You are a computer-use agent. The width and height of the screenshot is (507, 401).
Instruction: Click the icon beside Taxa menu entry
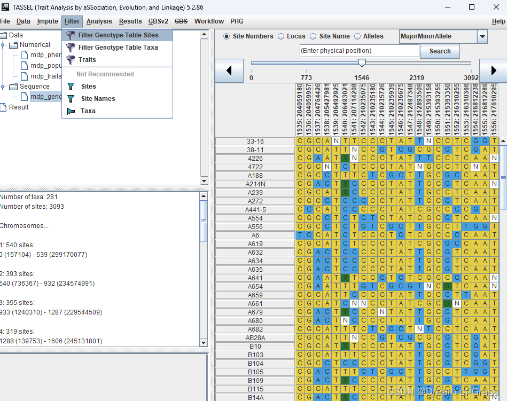(x=71, y=111)
